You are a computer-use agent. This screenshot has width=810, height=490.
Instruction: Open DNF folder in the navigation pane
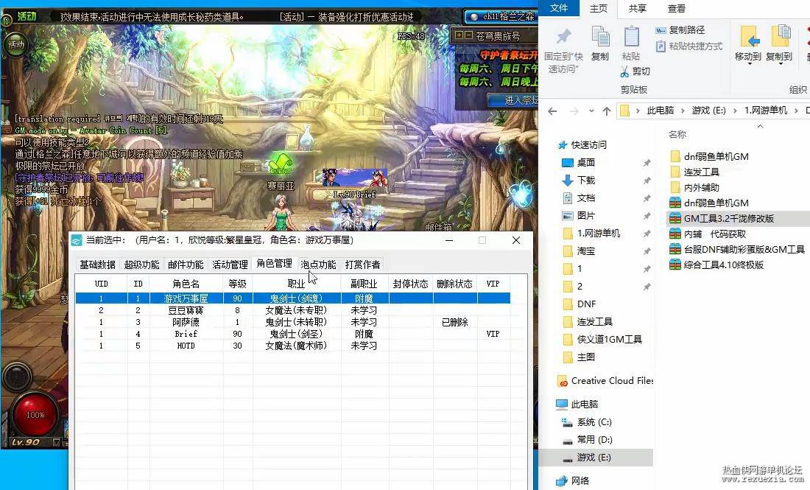[586, 304]
